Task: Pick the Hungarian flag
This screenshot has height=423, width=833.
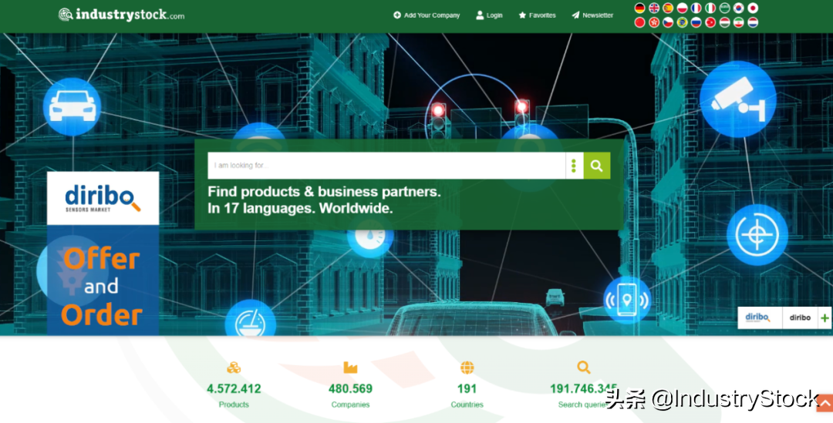Action: click(724, 22)
